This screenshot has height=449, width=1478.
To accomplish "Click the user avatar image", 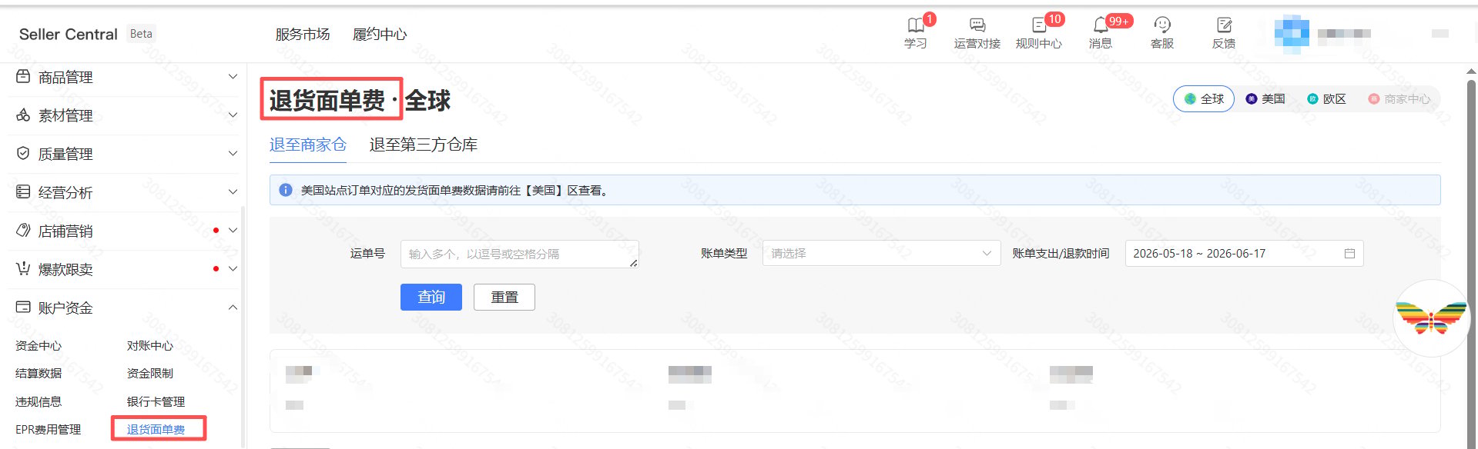I will click(1292, 33).
